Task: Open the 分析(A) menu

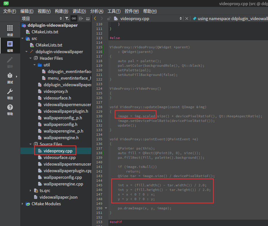Action: pos(97,11)
